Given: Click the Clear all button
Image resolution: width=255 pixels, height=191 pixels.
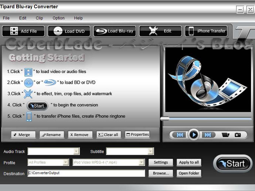Looking at the screenshot, I should coord(109,135).
